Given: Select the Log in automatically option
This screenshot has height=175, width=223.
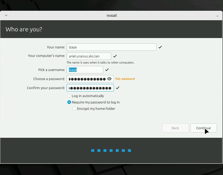Looking at the screenshot, I should click(69, 96).
